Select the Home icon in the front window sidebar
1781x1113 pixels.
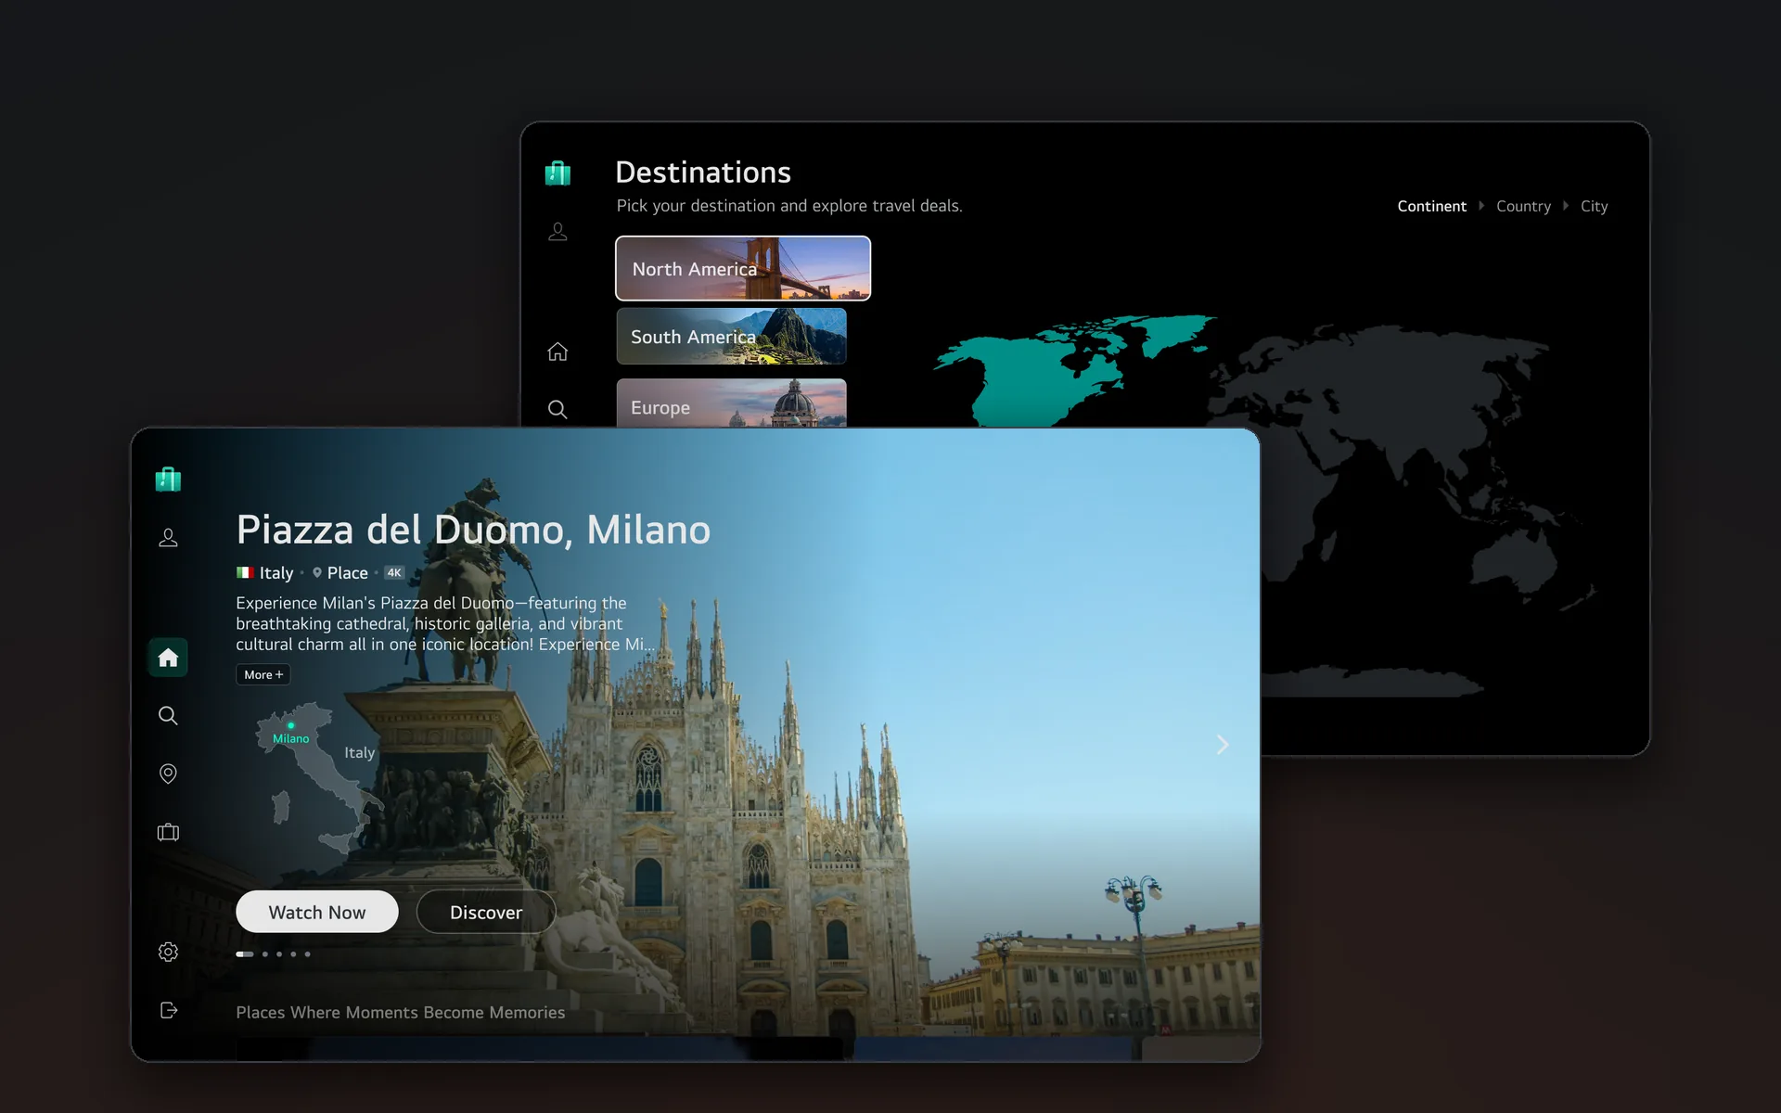tap(168, 658)
